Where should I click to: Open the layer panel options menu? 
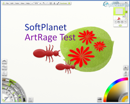(x=125, y=22)
